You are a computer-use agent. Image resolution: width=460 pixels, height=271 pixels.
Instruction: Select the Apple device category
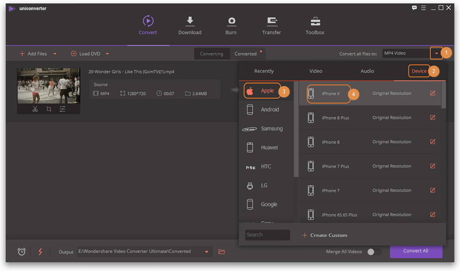tap(266, 91)
